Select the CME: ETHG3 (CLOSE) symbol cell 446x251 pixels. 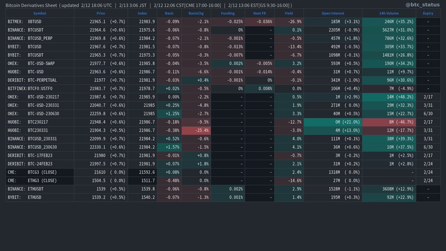tap(40, 181)
